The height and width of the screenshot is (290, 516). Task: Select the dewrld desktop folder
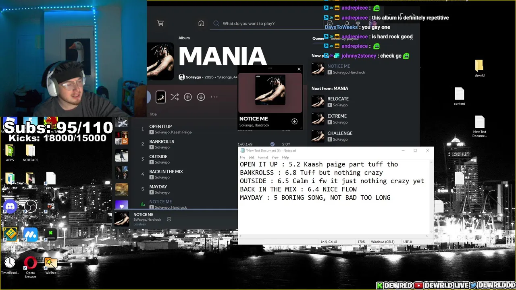479,68
